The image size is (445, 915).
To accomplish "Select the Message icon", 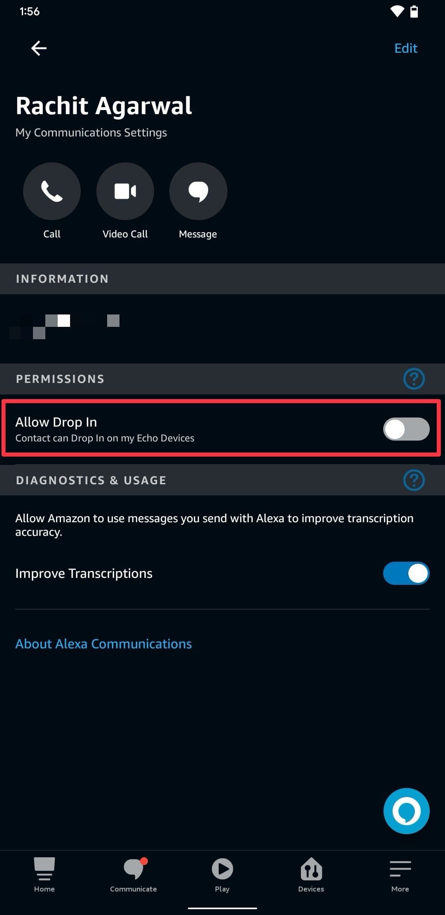I will point(198,191).
